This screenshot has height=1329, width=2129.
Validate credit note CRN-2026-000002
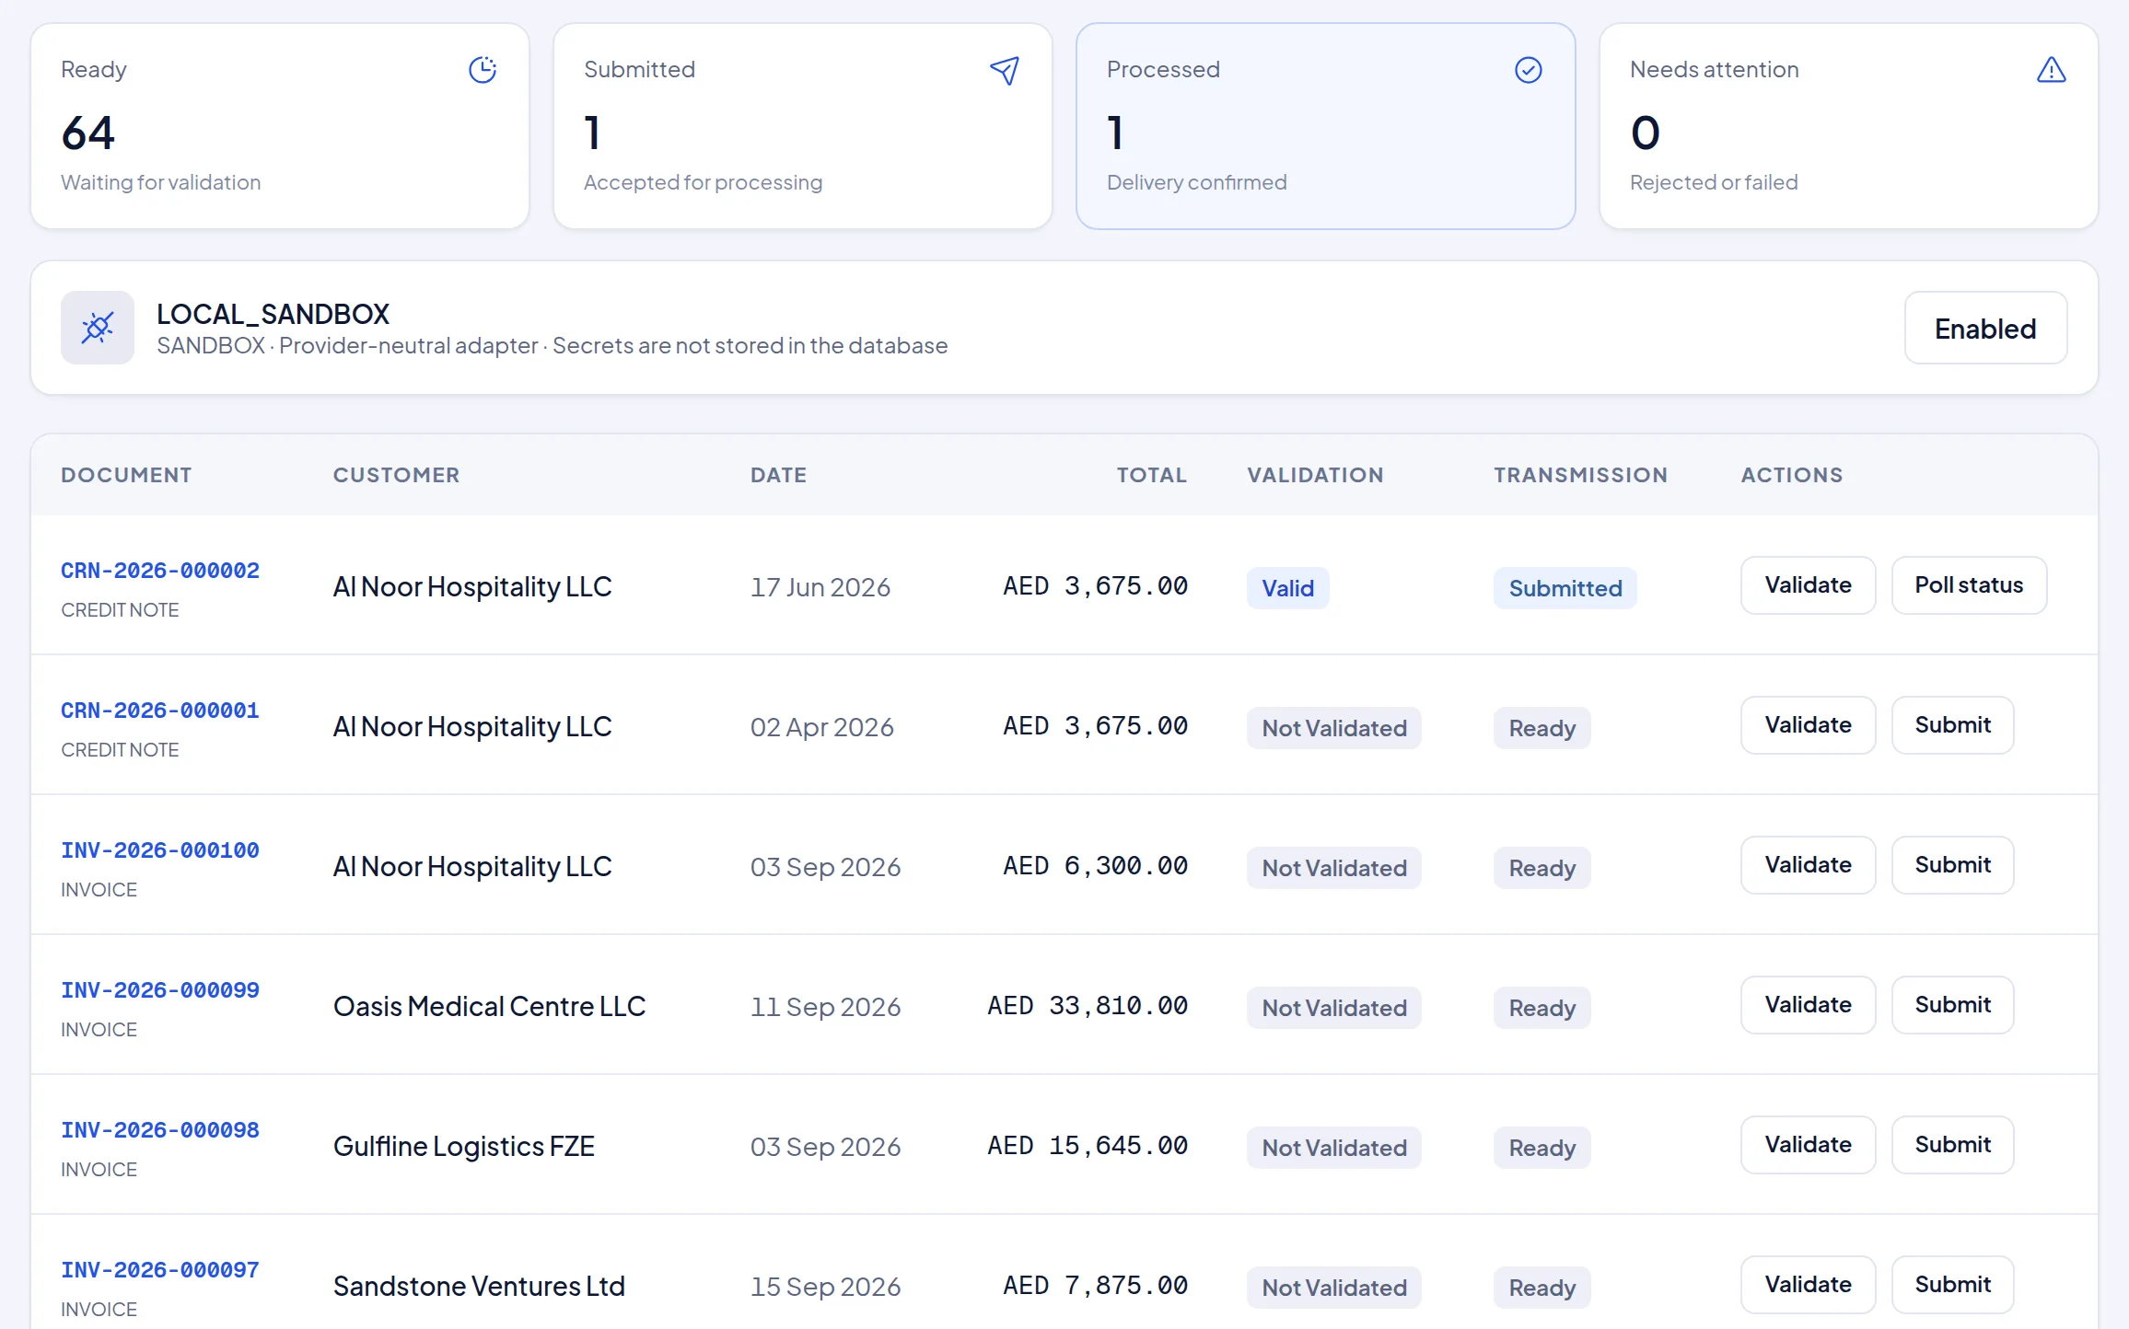pos(1808,585)
